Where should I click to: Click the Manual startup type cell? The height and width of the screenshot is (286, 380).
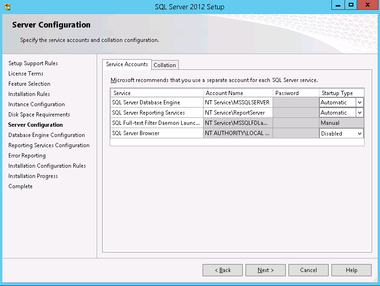click(x=341, y=123)
